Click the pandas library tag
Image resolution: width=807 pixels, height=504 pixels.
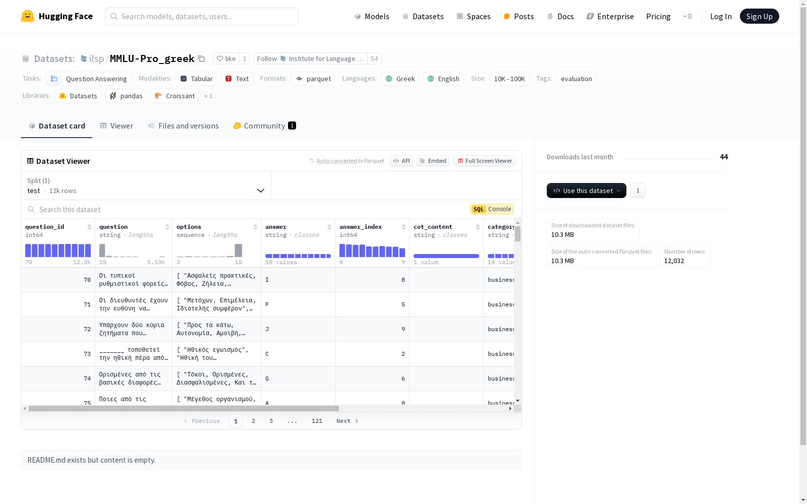(126, 96)
